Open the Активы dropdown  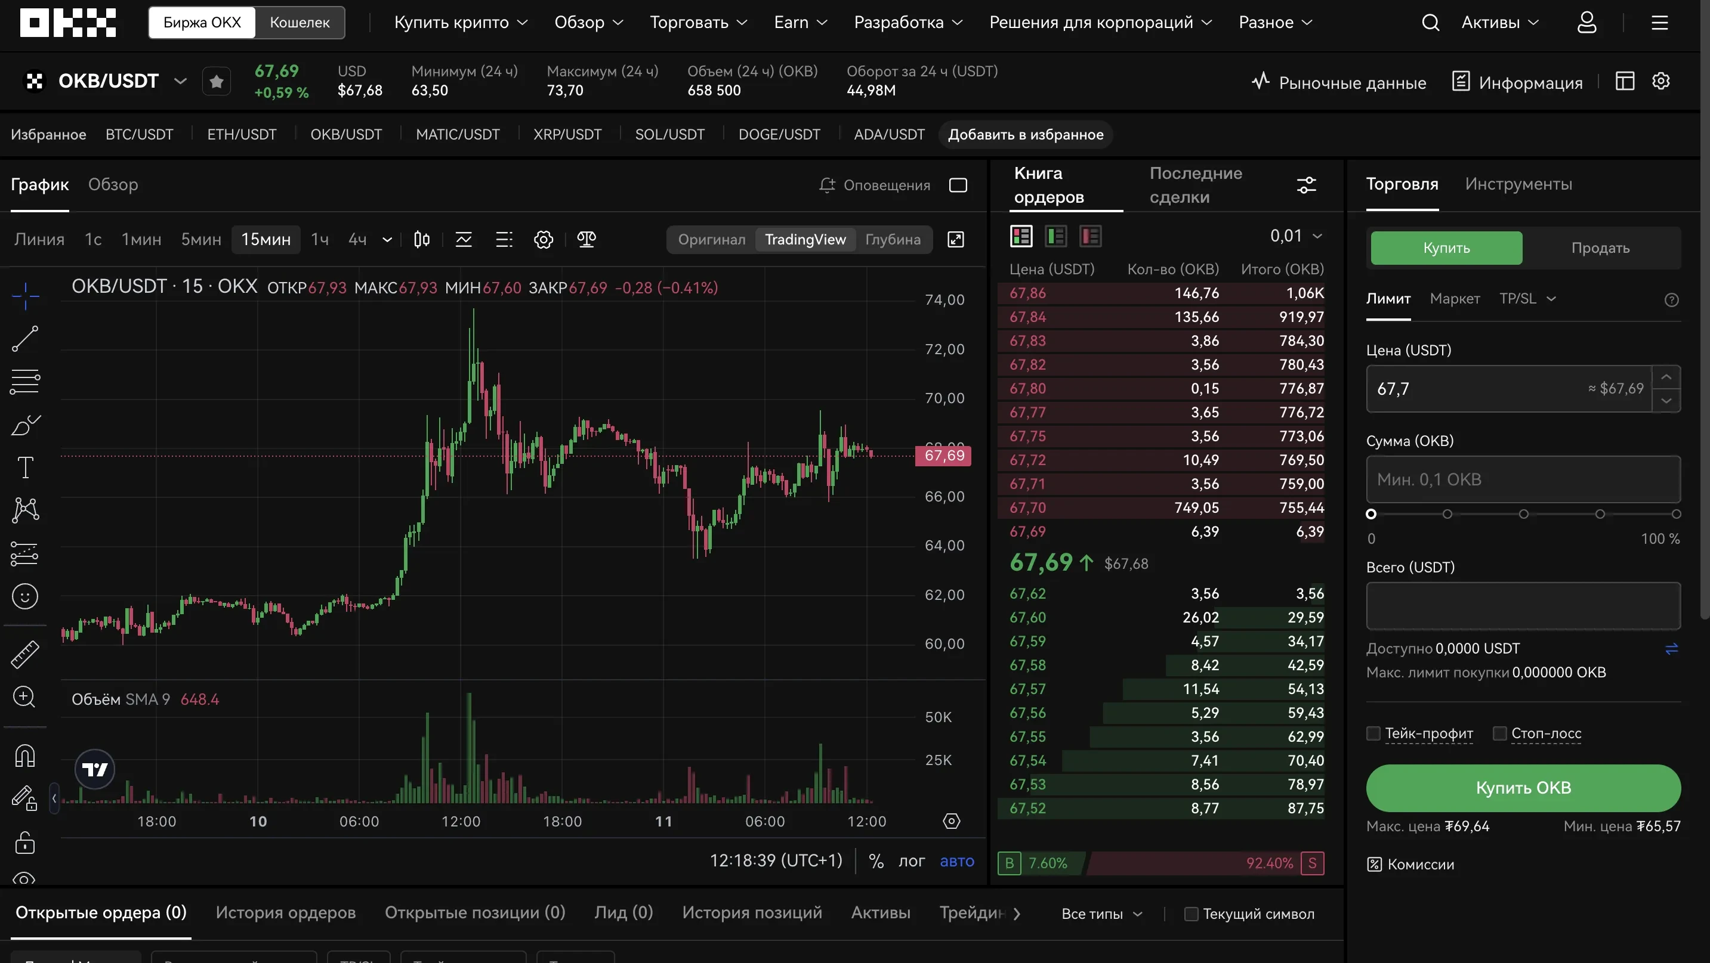[1499, 23]
